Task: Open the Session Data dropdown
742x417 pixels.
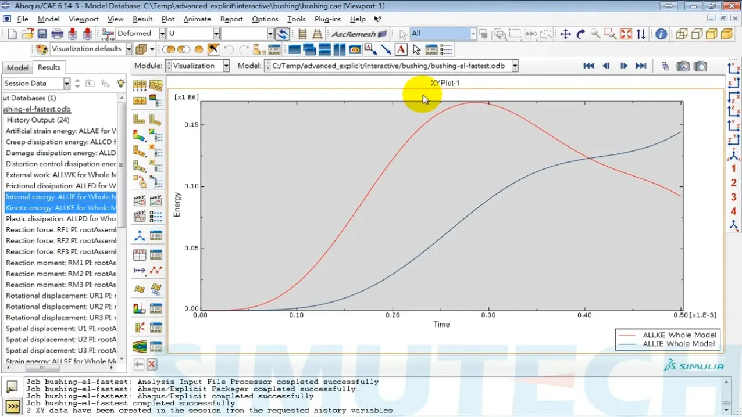Action: [x=67, y=84]
